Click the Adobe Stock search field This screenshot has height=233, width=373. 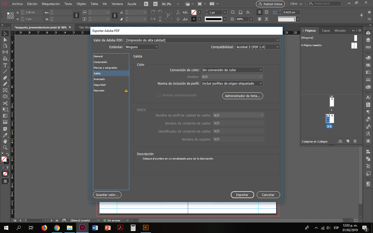(325, 4)
